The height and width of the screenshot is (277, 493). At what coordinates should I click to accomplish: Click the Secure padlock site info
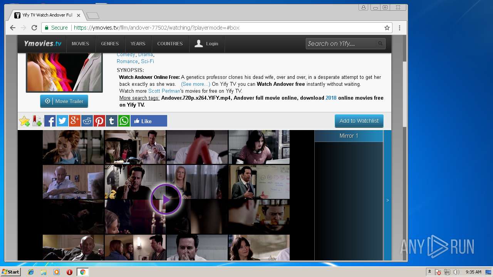click(x=56, y=28)
